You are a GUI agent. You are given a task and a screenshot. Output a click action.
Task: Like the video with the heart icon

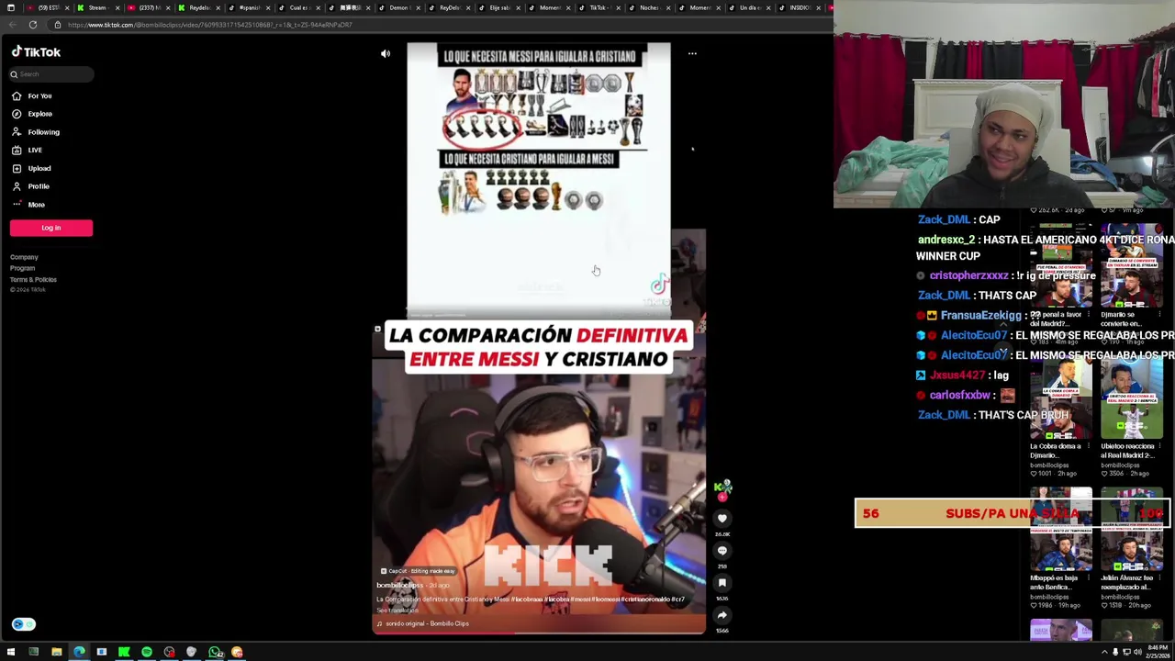pos(722,519)
